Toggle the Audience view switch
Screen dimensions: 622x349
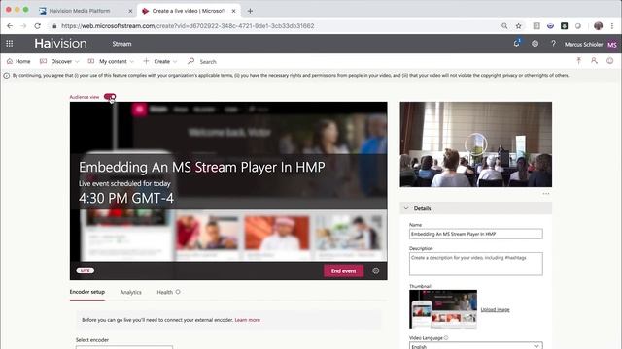coord(110,97)
